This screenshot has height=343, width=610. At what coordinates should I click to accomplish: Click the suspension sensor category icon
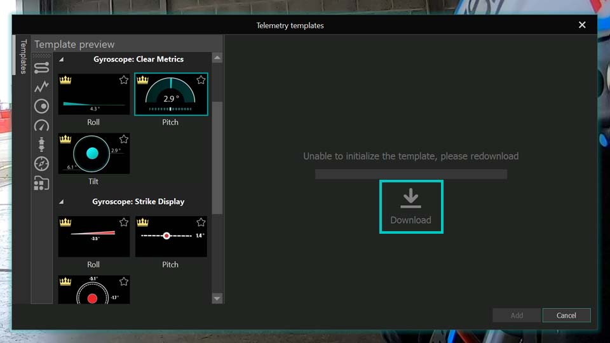click(x=41, y=145)
